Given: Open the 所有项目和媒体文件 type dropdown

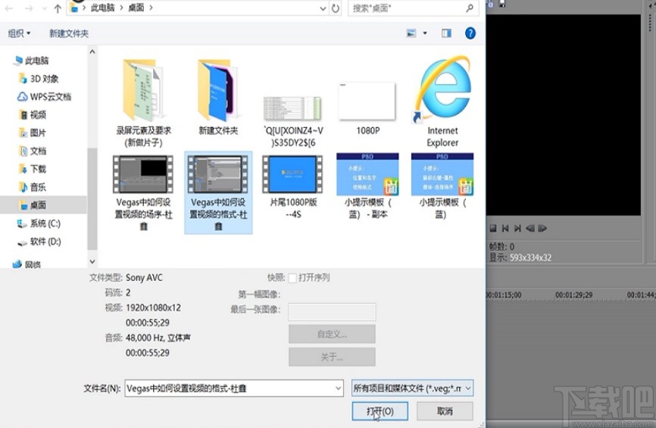Looking at the screenshot, I should (413, 389).
